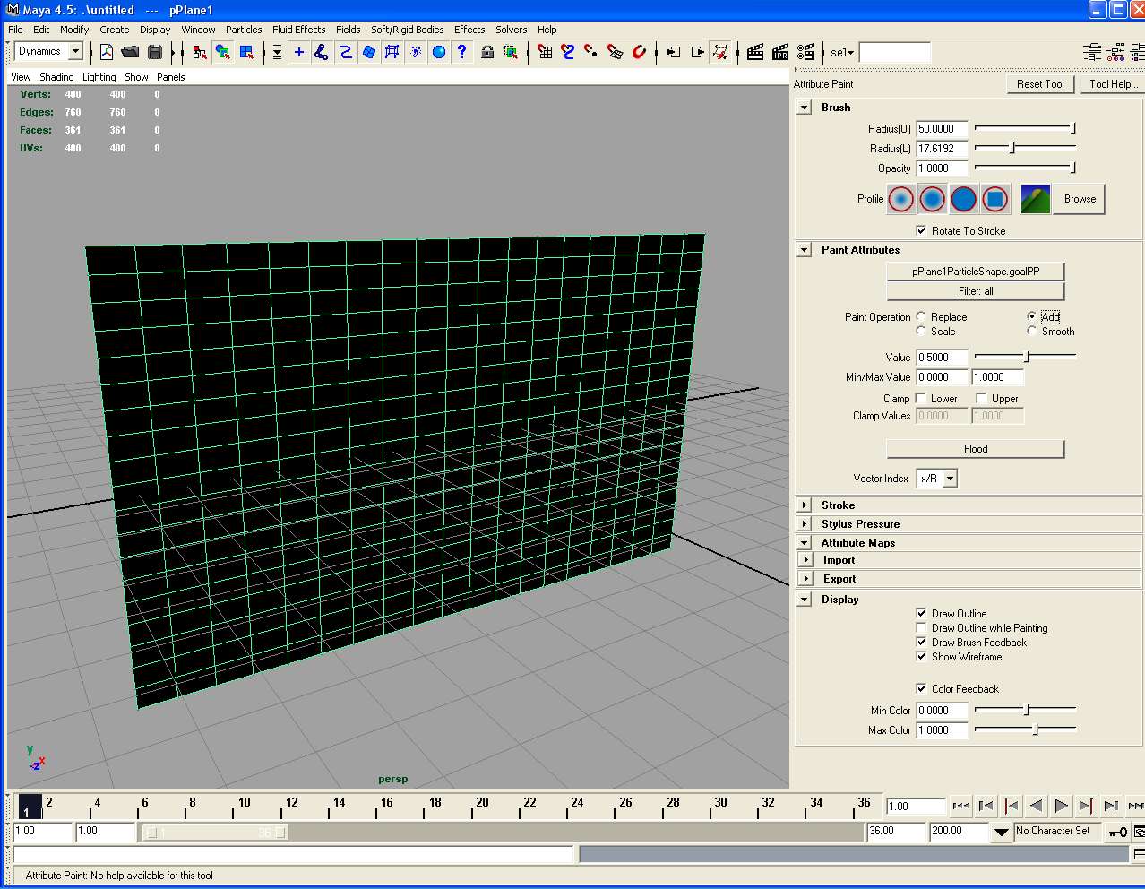Enable the Upper clamp checkbox

point(981,398)
